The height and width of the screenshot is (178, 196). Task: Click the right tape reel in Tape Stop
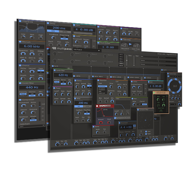coord(137,46)
